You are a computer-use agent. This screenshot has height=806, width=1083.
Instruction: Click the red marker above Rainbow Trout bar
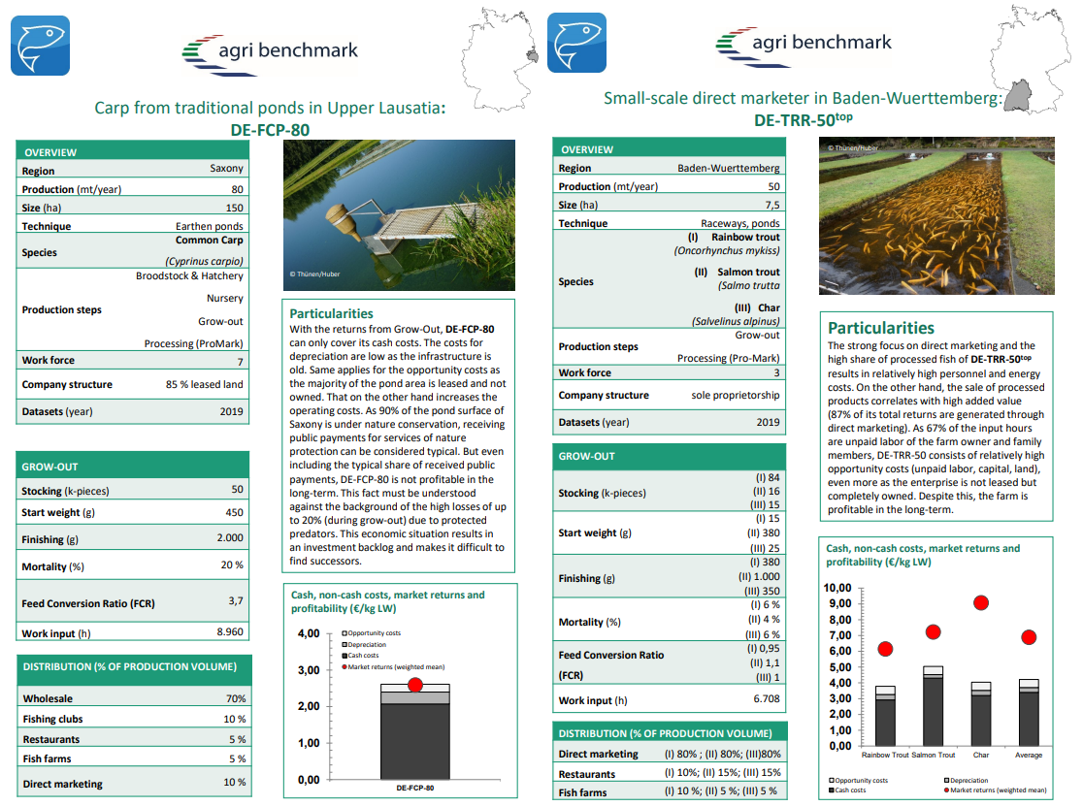click(885, 649)
